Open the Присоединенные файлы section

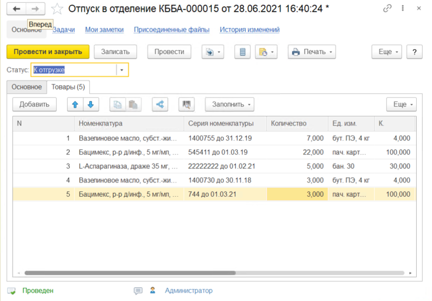click(171, 30)
